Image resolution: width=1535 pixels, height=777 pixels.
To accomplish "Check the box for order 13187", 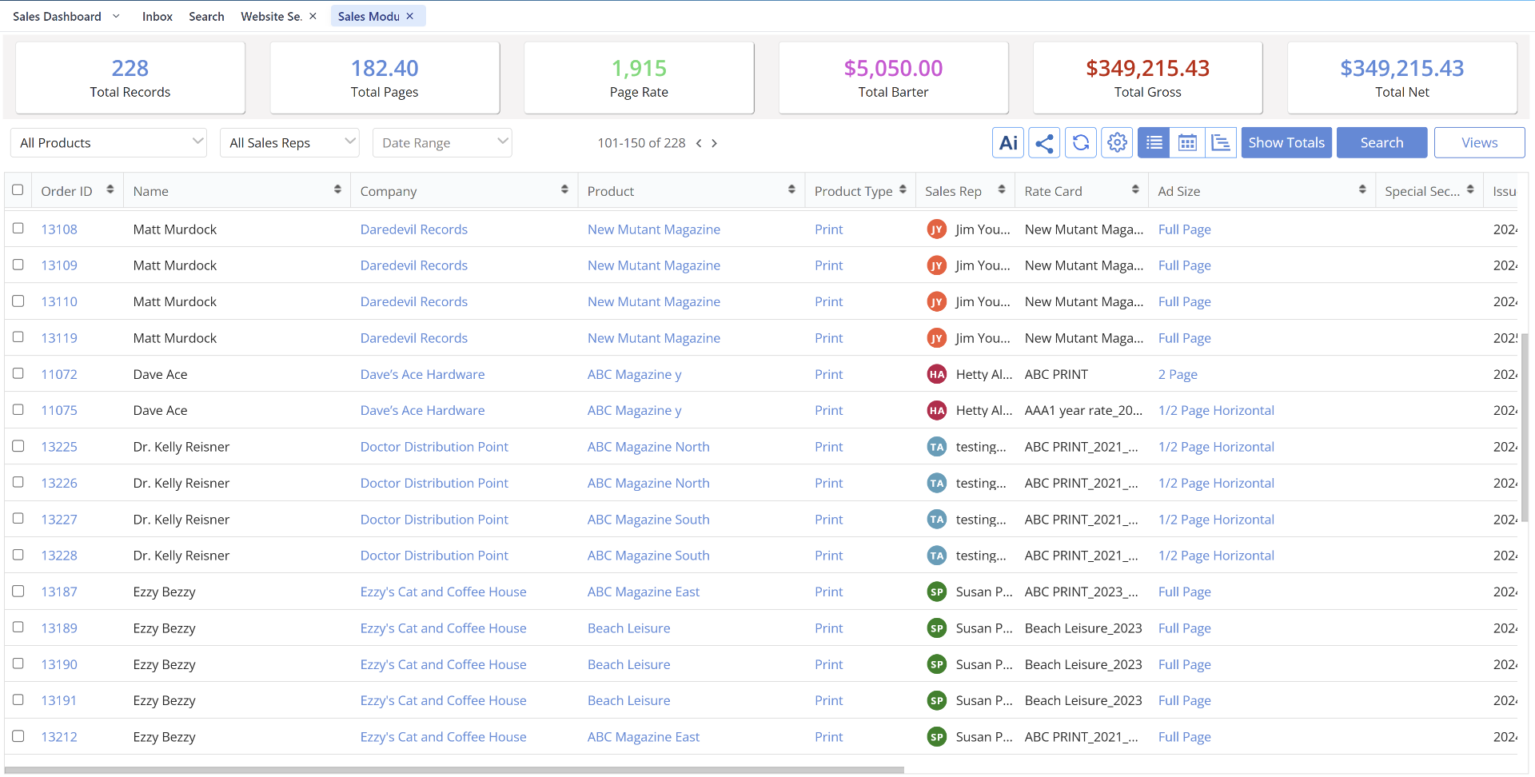I will 18,591.
